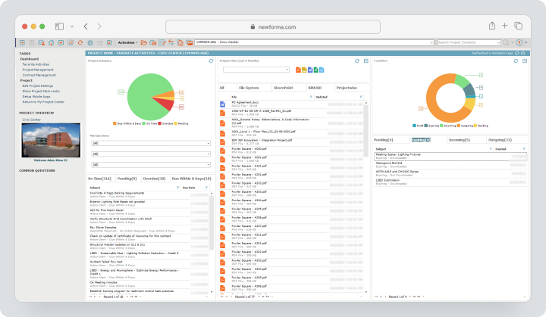546x317 pixels.
Task: Click filter icon on Due Date column
Action: 206,188
